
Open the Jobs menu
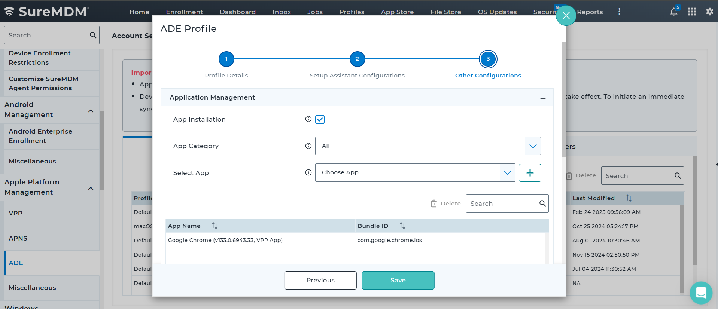click(x=315, y=12)
